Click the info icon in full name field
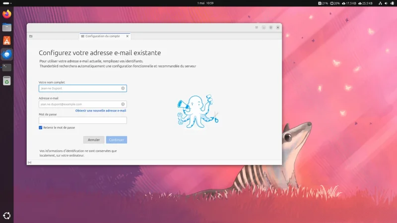The height and width of the screenshot is (223, 397). [x=123, y=88]
